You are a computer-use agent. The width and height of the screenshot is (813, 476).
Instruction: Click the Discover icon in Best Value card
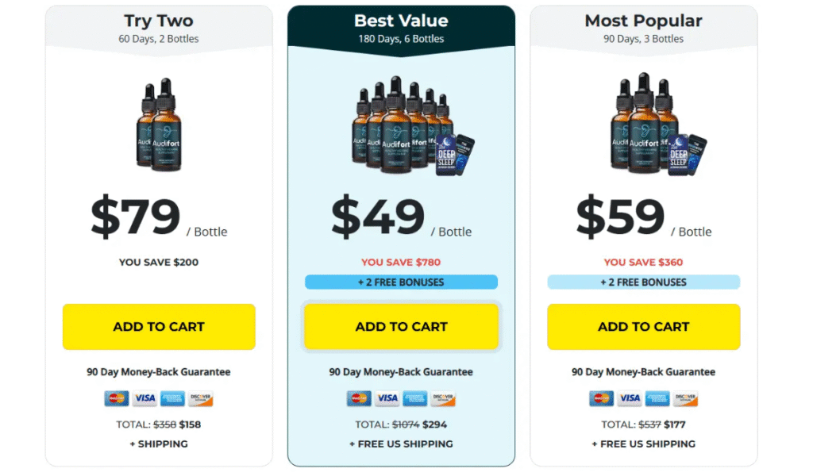click(x=443, y=398)
